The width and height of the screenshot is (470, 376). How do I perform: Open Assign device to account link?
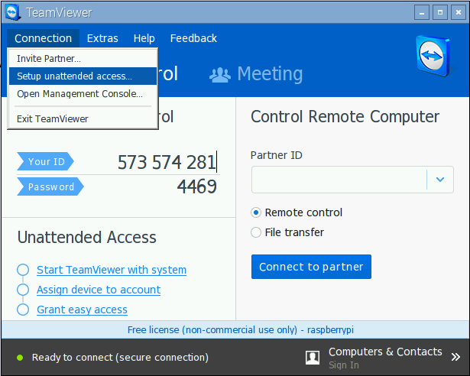click(x=99, y=290)
